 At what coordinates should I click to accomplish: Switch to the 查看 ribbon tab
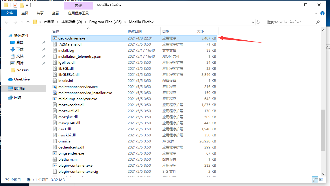tap(55, 13)
